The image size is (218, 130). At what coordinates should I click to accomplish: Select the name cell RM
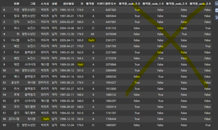17,70
